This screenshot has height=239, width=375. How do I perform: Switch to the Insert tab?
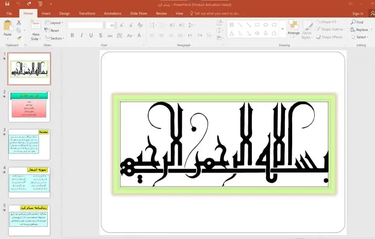point(46,13)
